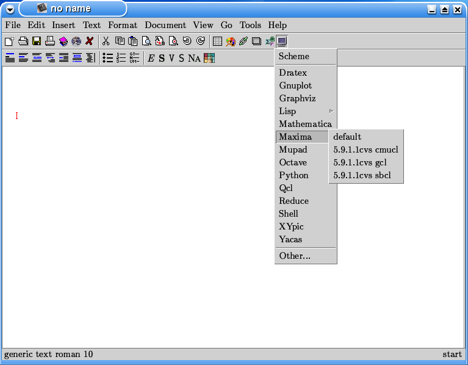The height and width of the screenshot is (365, 468).
Task: Paste from the clipboard icon
Action: pos(133,41)
